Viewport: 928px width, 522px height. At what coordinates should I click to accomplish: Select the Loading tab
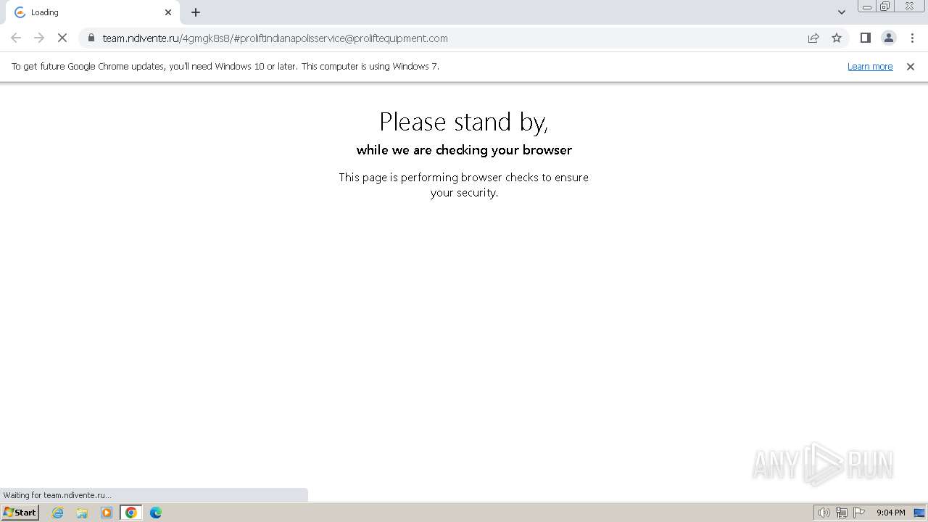coord(93,12)
